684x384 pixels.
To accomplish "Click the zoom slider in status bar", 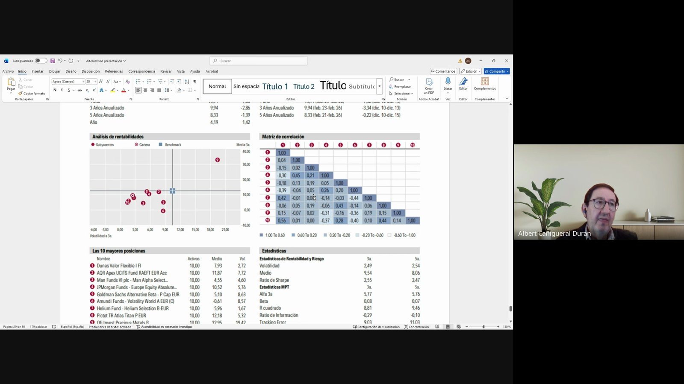I will (x=484, y=327).
